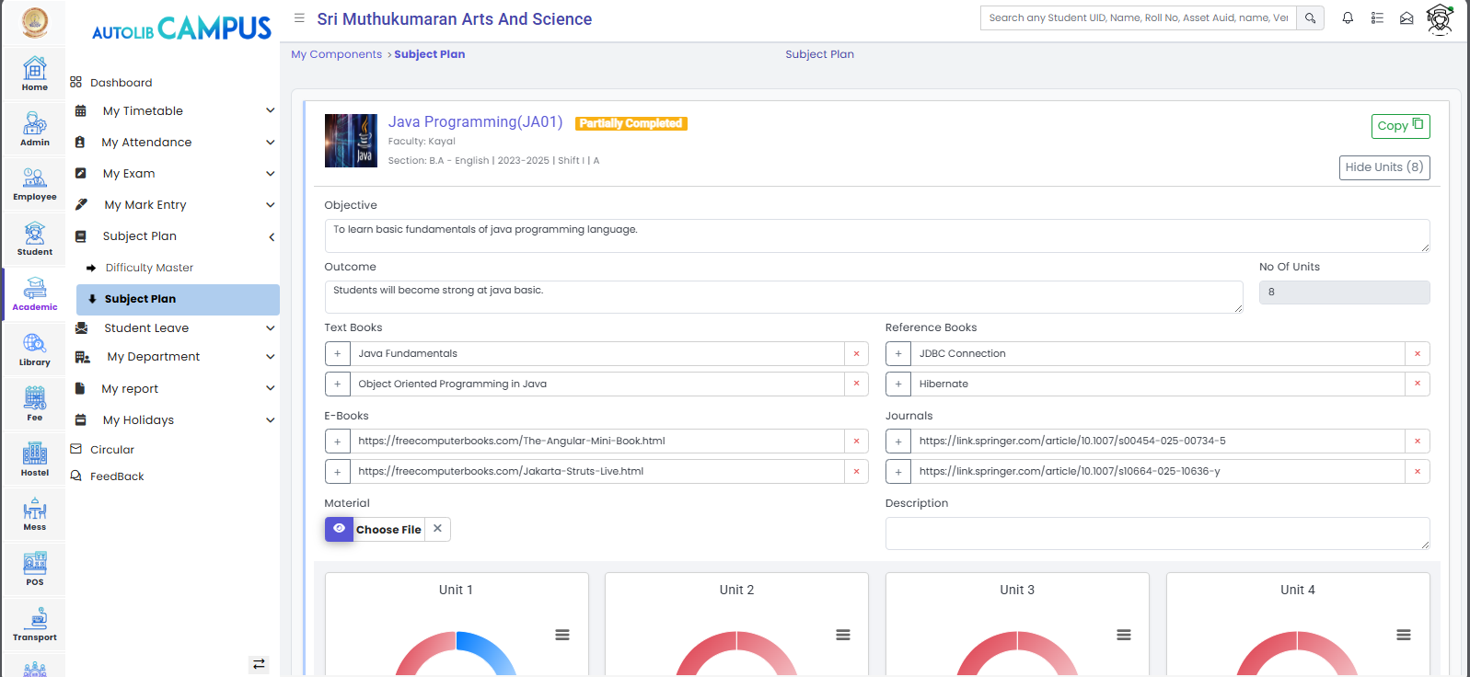The height and width of the screenshot is (677, 1470).
Task: Toggle sidebar layout with swap arrows icon
Action: point(259,663)
